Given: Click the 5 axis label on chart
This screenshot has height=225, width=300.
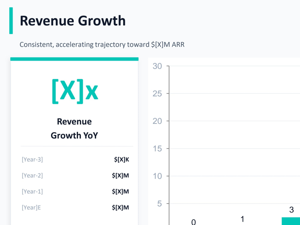Looking at the screenshot, I should (x=160, y=204).
